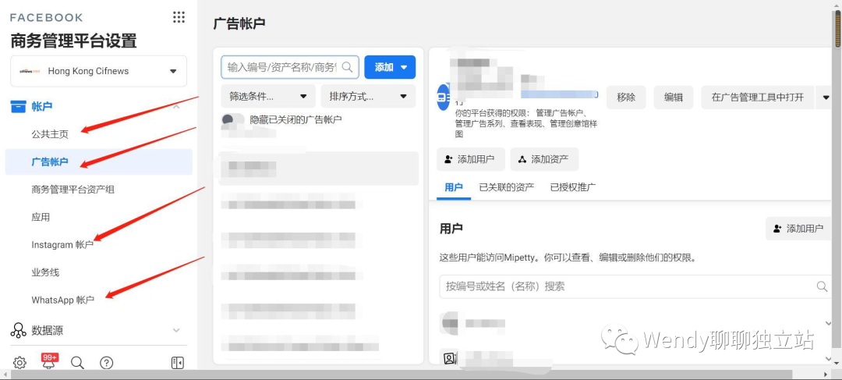
Task: Collapse sidebar using the panel toggle icon
Action: tap(178, 363)
